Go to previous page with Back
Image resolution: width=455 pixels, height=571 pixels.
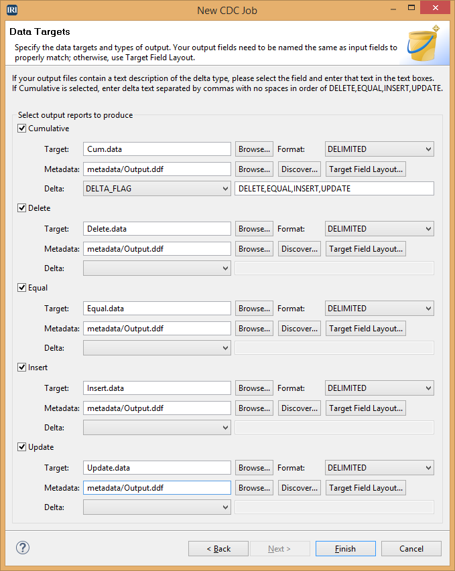[218, 548]
